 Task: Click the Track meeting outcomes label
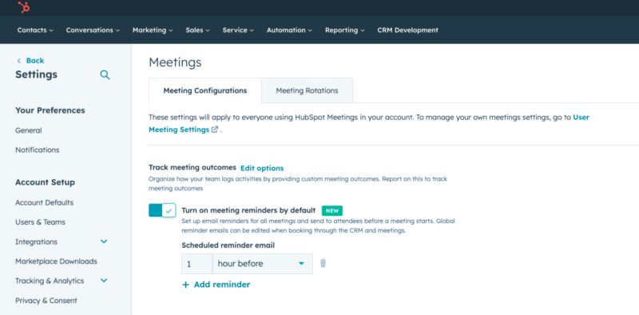click(192, 167)
